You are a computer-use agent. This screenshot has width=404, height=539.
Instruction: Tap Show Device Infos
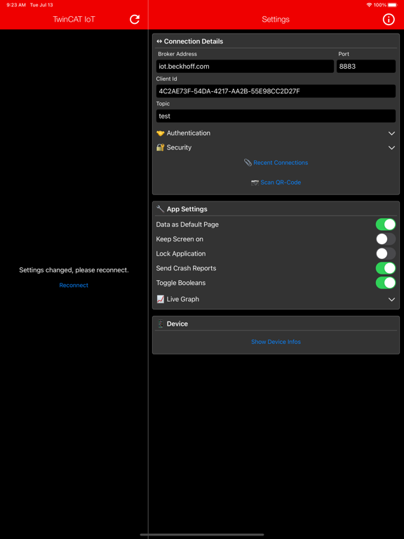pos(276,342)
